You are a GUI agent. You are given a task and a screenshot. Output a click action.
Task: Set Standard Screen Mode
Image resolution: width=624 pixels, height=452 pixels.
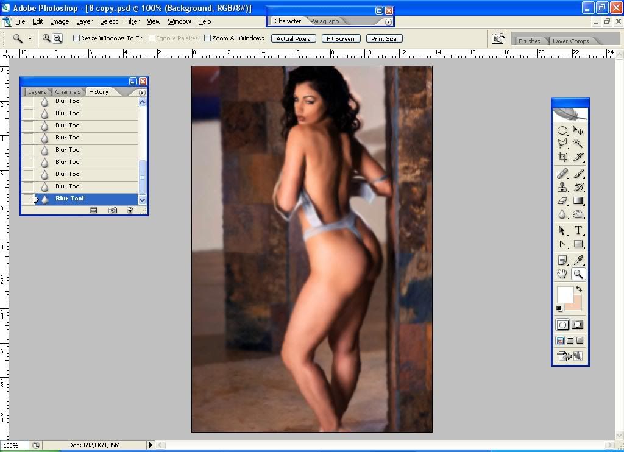click(x=560, y=341)
